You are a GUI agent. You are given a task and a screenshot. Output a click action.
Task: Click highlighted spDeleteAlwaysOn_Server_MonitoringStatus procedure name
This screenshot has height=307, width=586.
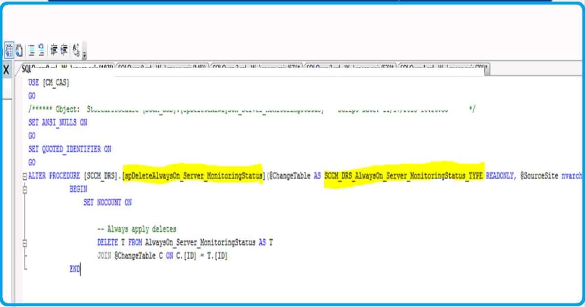tap(193, 176)
